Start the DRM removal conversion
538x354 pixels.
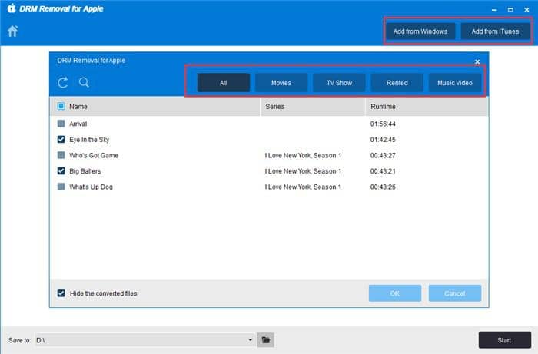(x=505, y=340)
